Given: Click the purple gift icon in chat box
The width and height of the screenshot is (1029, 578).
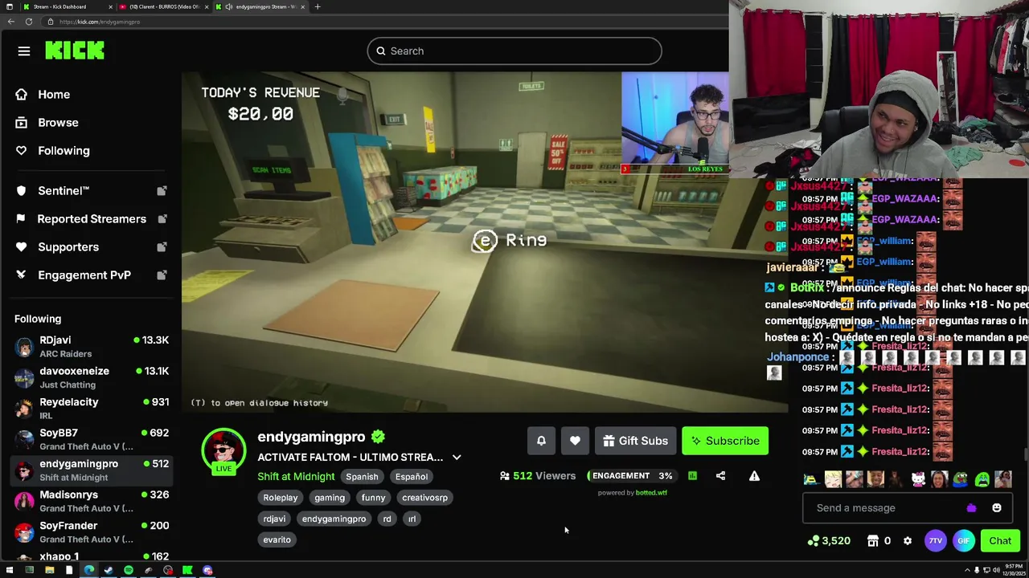Looking at the screenshot, I should (x=971, y=507).
